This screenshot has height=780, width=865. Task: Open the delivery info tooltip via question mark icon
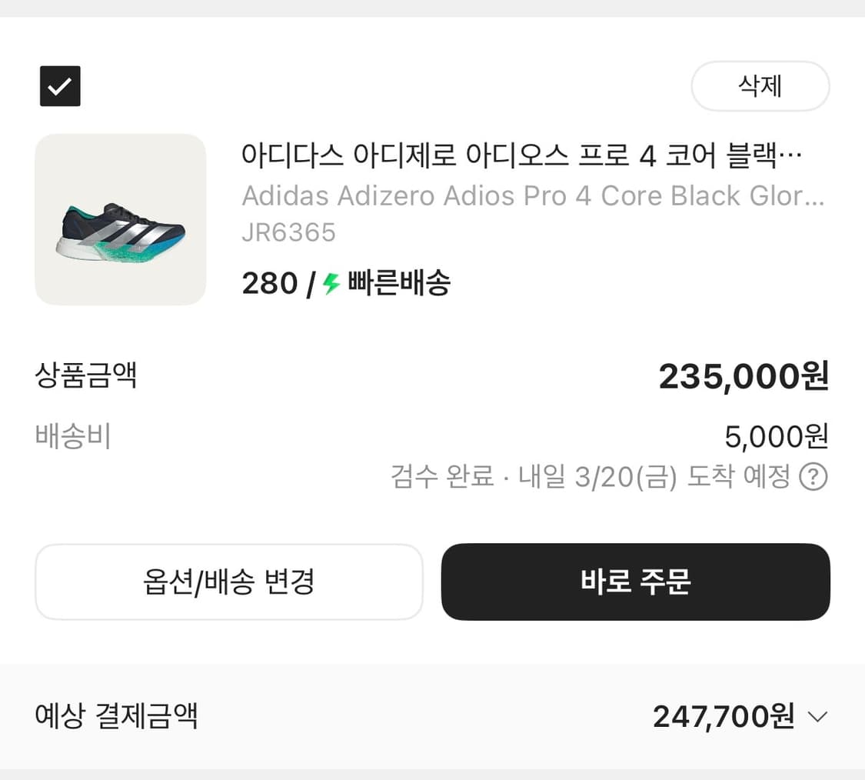[x=813, y=477]
